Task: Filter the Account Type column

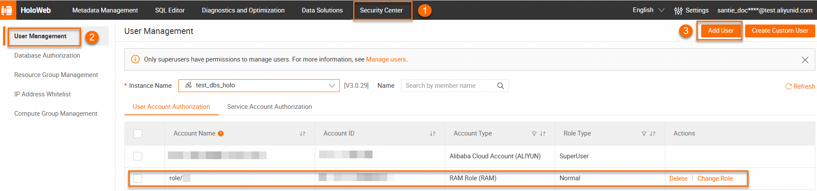Action: (534, 134)
